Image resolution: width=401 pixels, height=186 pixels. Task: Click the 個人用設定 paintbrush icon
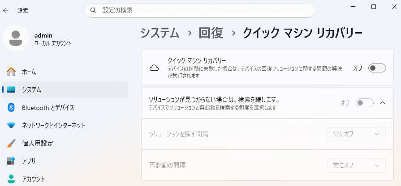pyautogui.click(x=11, y=143)
